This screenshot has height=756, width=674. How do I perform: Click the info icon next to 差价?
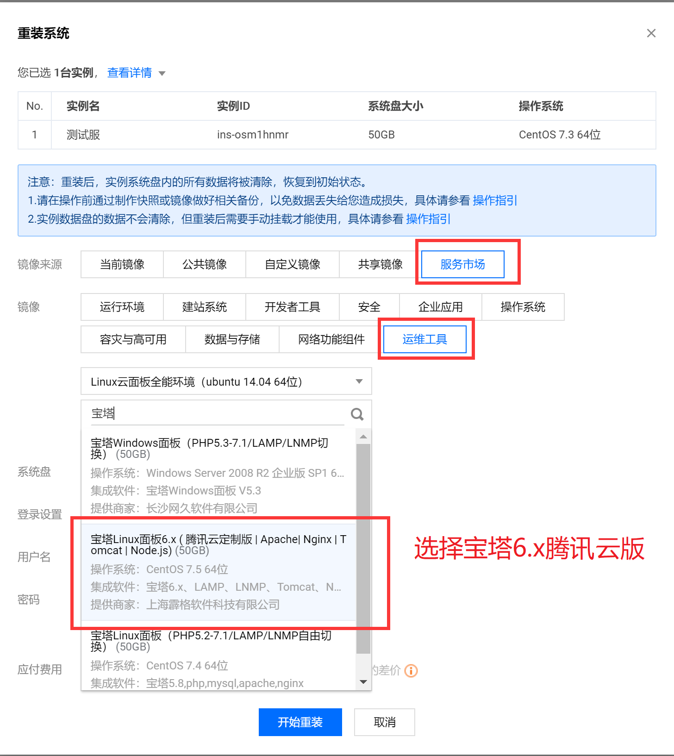pos(411,670)
